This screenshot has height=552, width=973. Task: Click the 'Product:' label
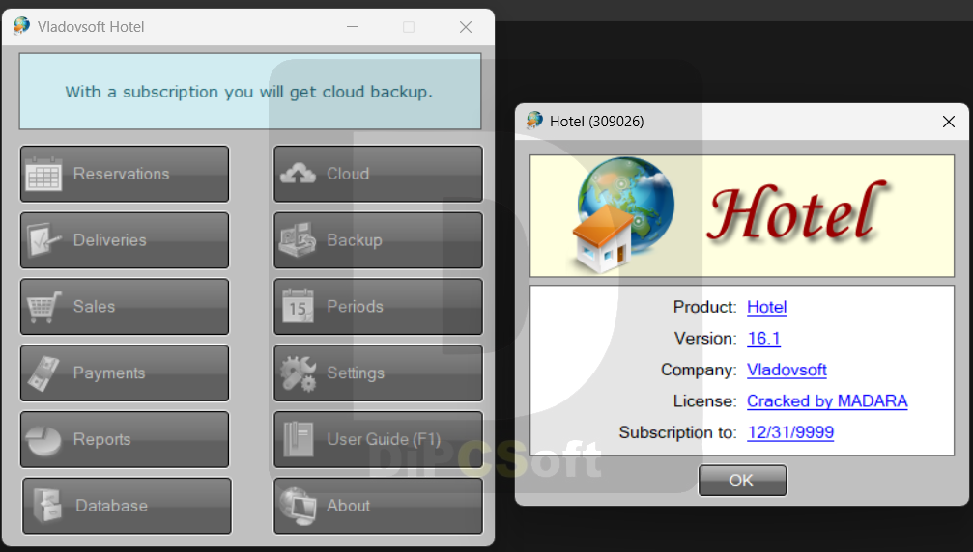tap(705, 307)
